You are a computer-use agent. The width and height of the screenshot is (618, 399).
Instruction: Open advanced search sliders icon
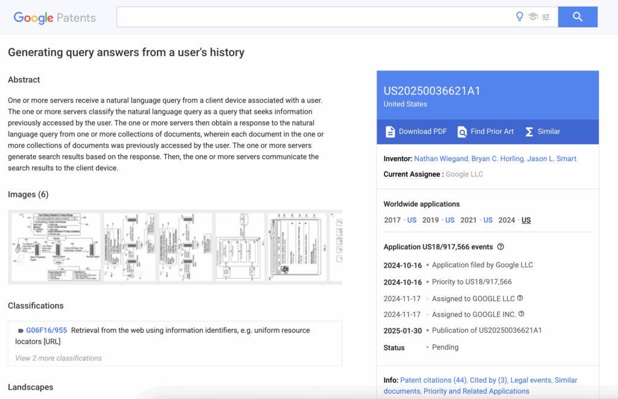click(546, 16)
